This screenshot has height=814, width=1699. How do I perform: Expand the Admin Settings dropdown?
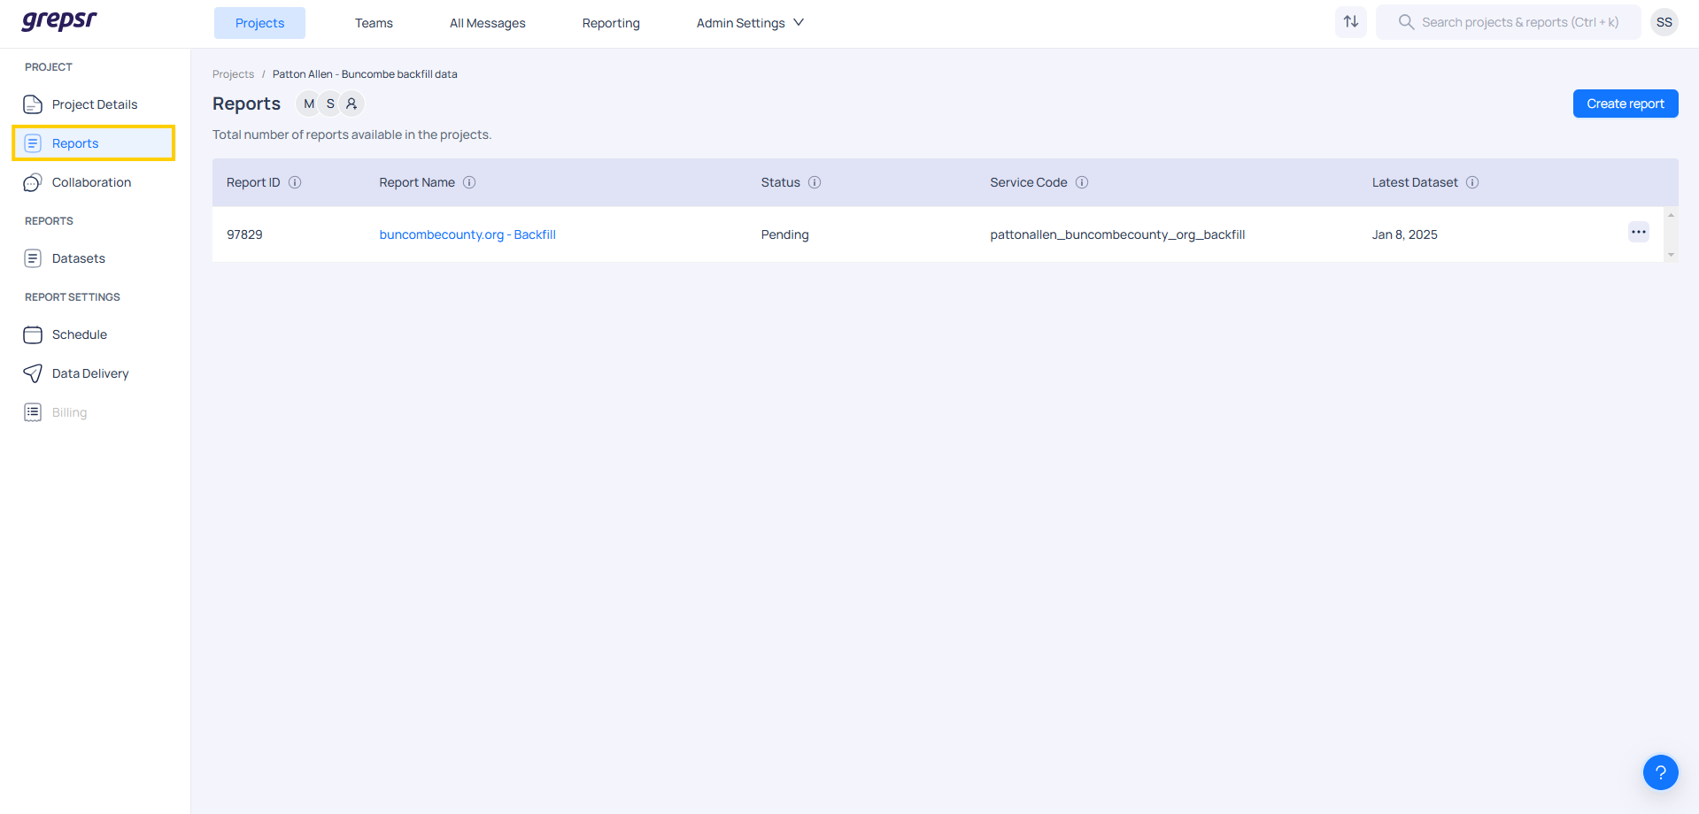coord(750,23)
